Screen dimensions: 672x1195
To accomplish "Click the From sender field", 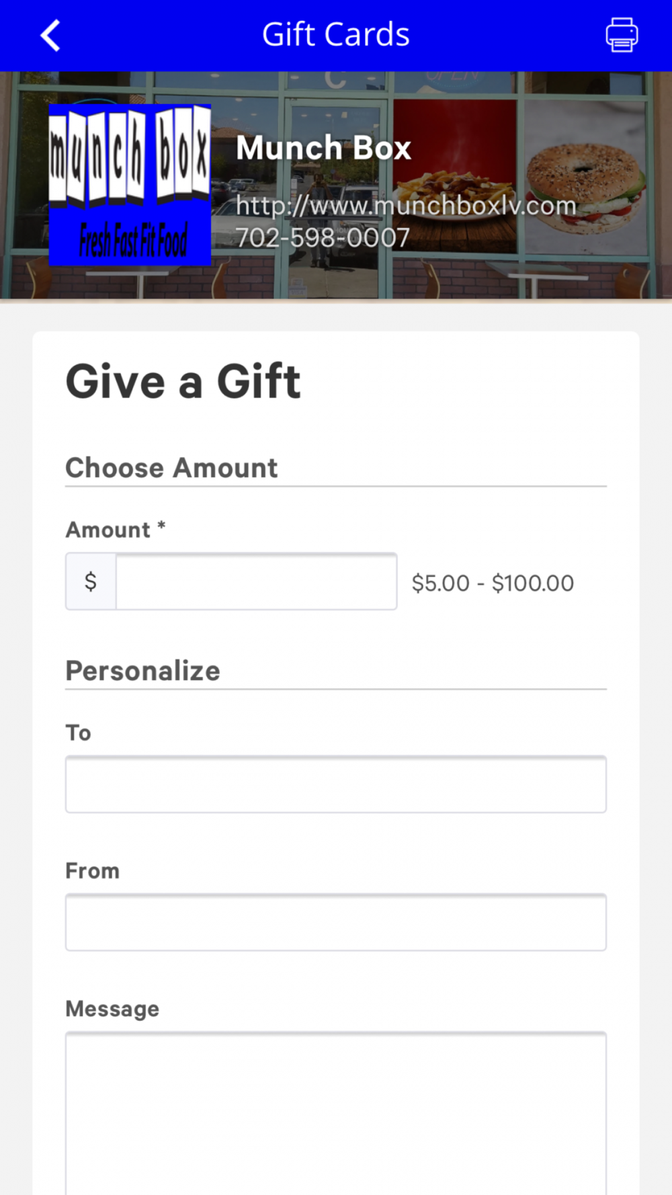I will point(336,922).
